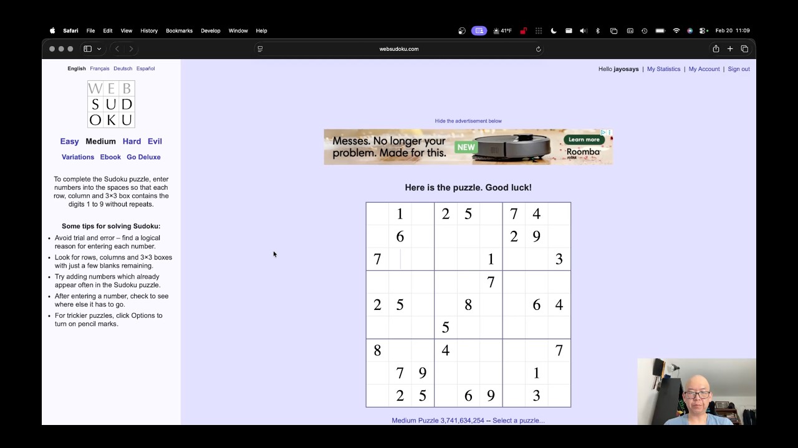Click the given digit 1 next to 2 in top row
The width and height of the screenshot is (798, 448).
click(x=400, y=214)
